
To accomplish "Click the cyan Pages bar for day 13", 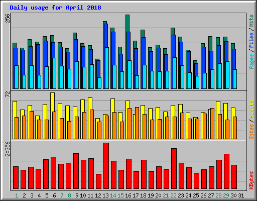I will 107,68.
